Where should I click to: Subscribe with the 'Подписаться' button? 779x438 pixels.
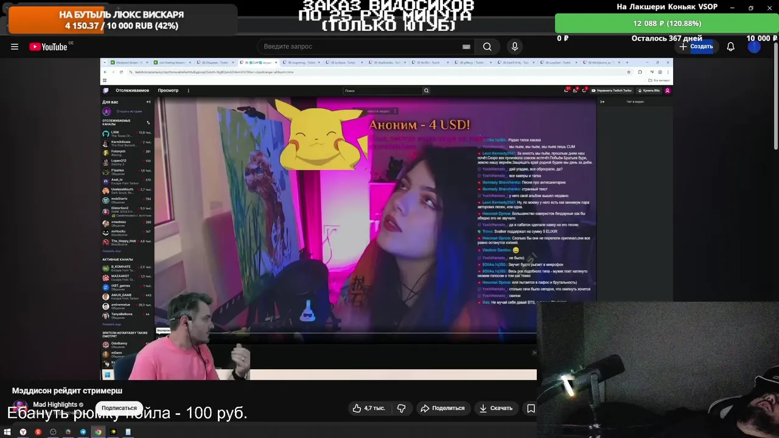click(119, 408)
